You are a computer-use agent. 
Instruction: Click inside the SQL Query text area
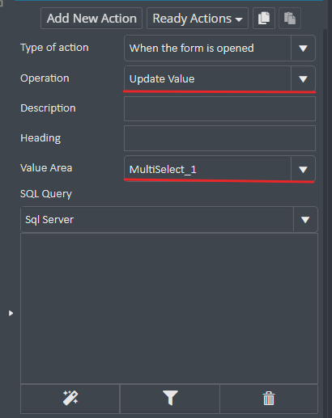pyautogui.click(x=169, y=308)
